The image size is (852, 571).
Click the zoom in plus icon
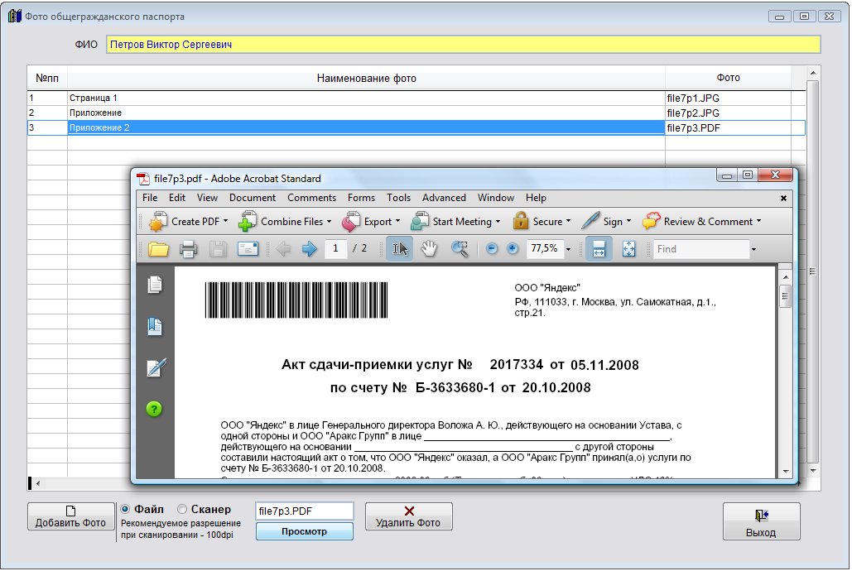513,249
